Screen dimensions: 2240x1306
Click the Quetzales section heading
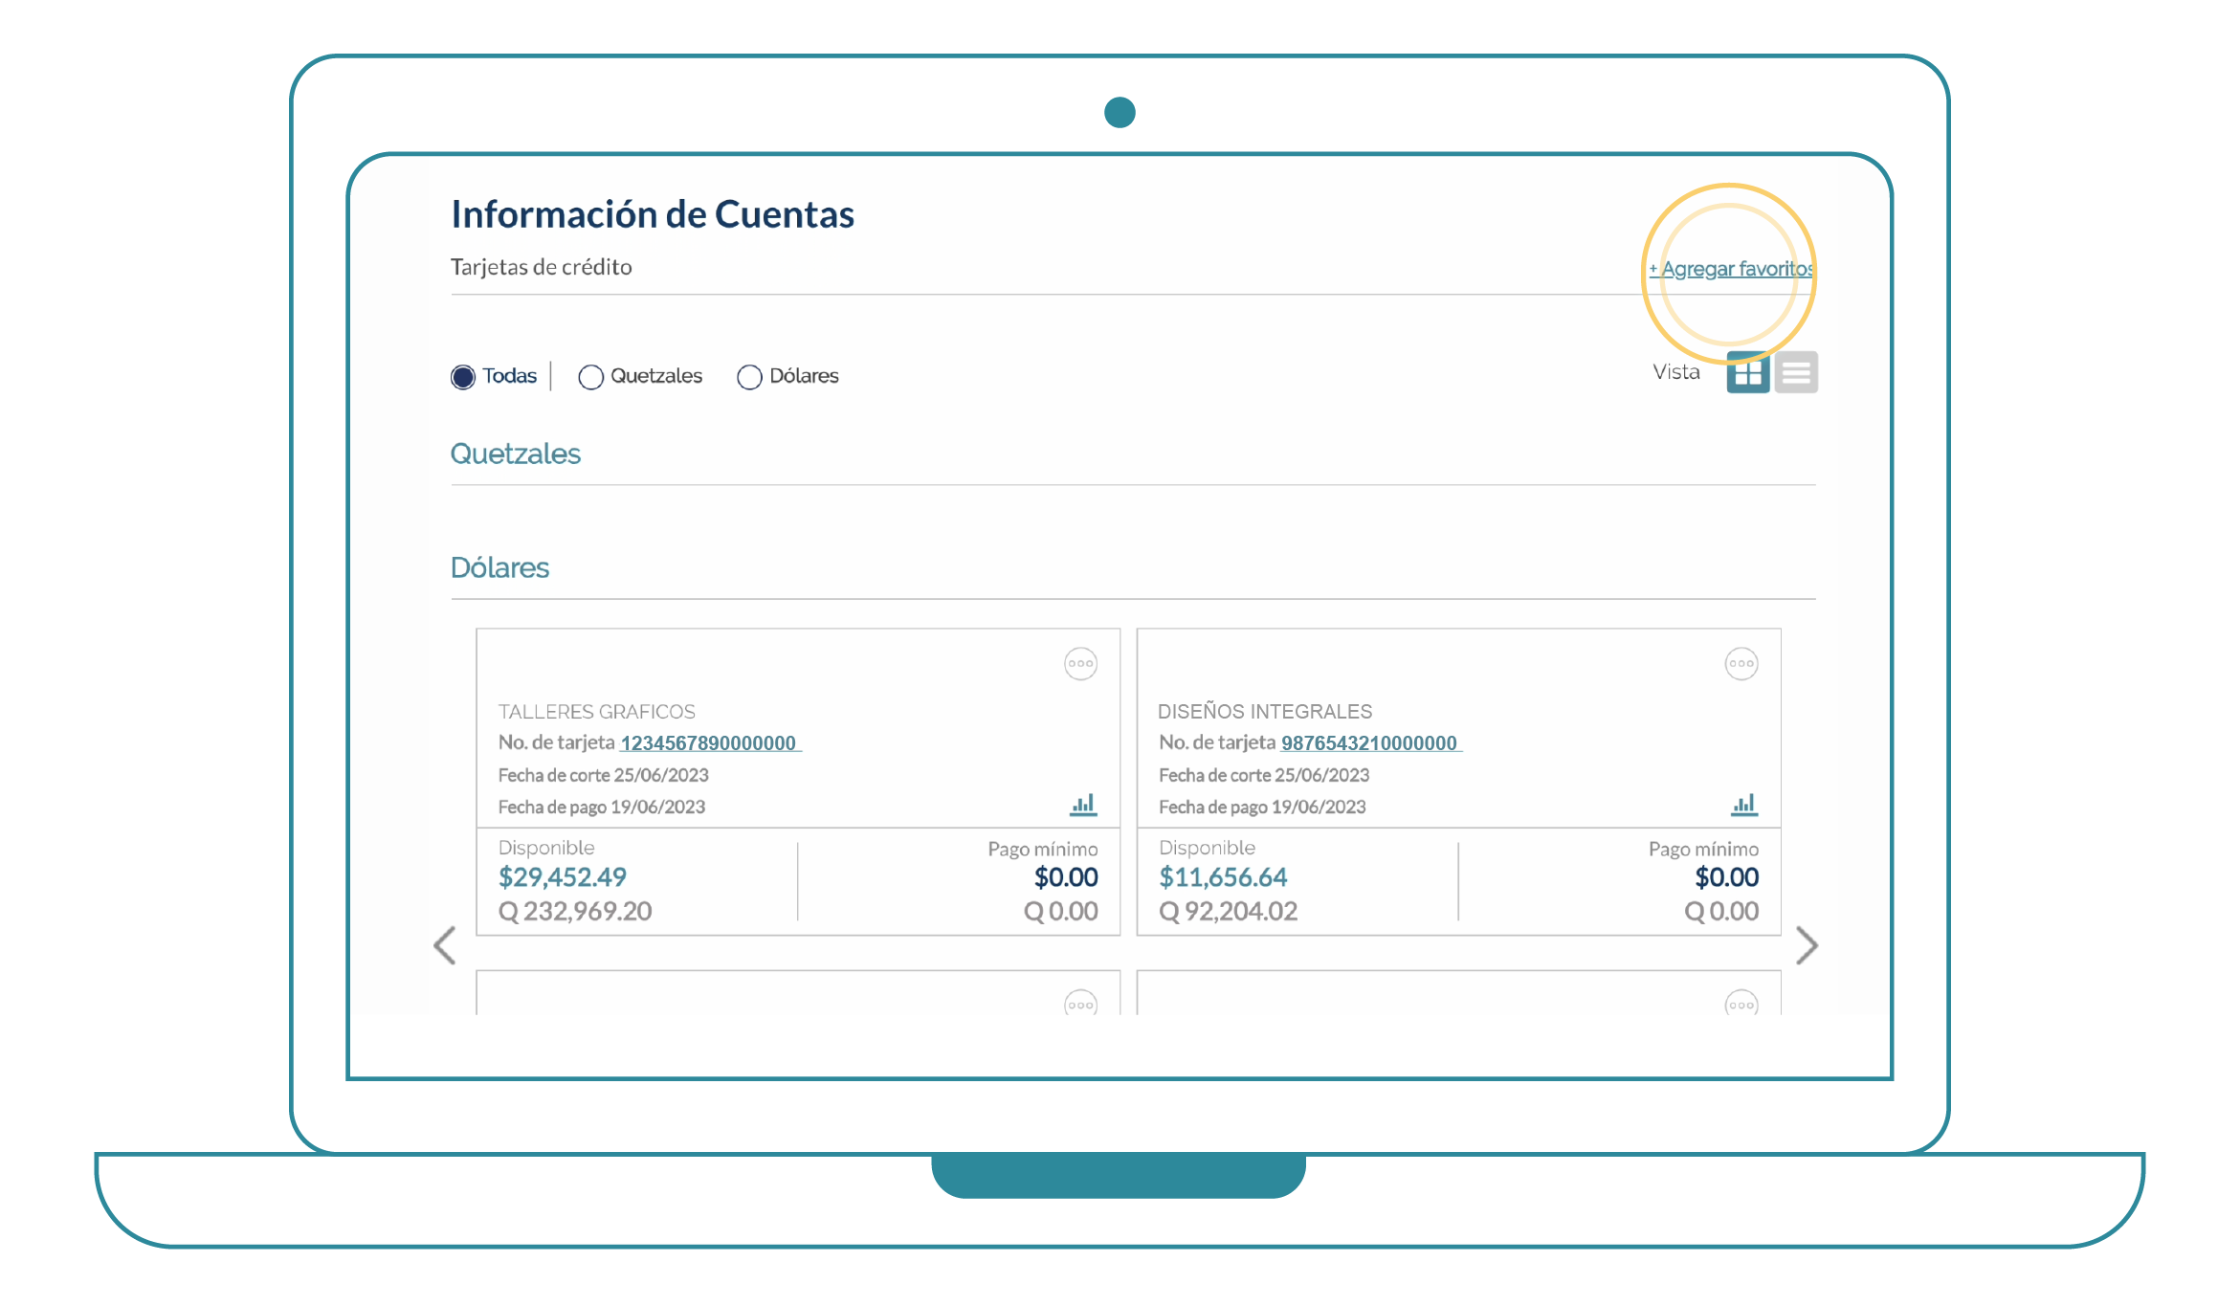tap(516, 454)
